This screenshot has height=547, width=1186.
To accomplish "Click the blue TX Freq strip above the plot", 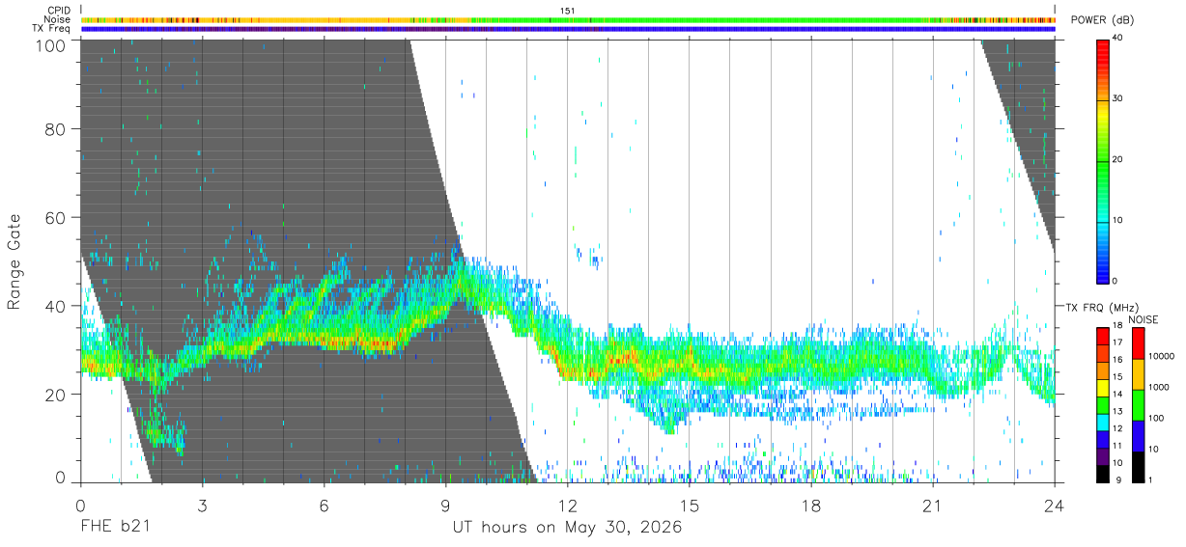I will (x=568, y=29).
